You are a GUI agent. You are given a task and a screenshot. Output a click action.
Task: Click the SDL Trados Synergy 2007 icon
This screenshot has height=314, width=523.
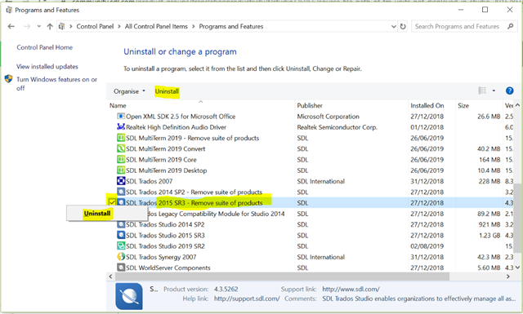point(121,257)
